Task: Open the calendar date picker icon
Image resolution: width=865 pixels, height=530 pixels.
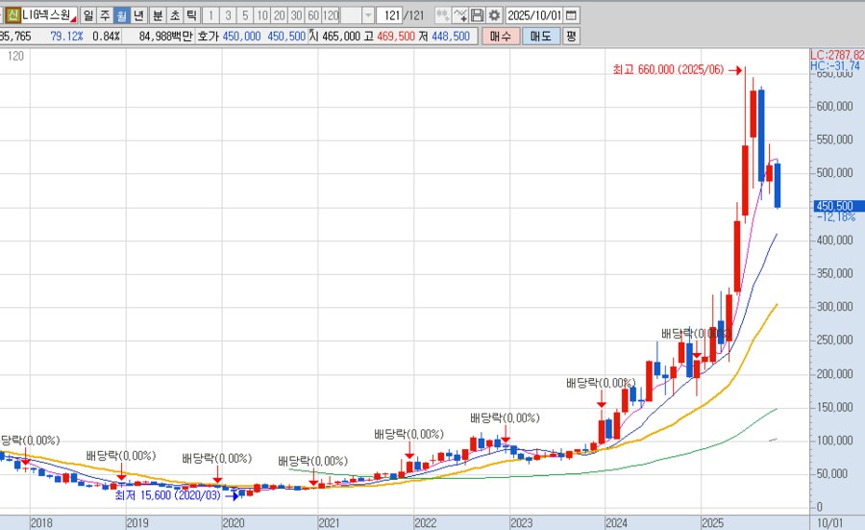Action: click(572, 15)
